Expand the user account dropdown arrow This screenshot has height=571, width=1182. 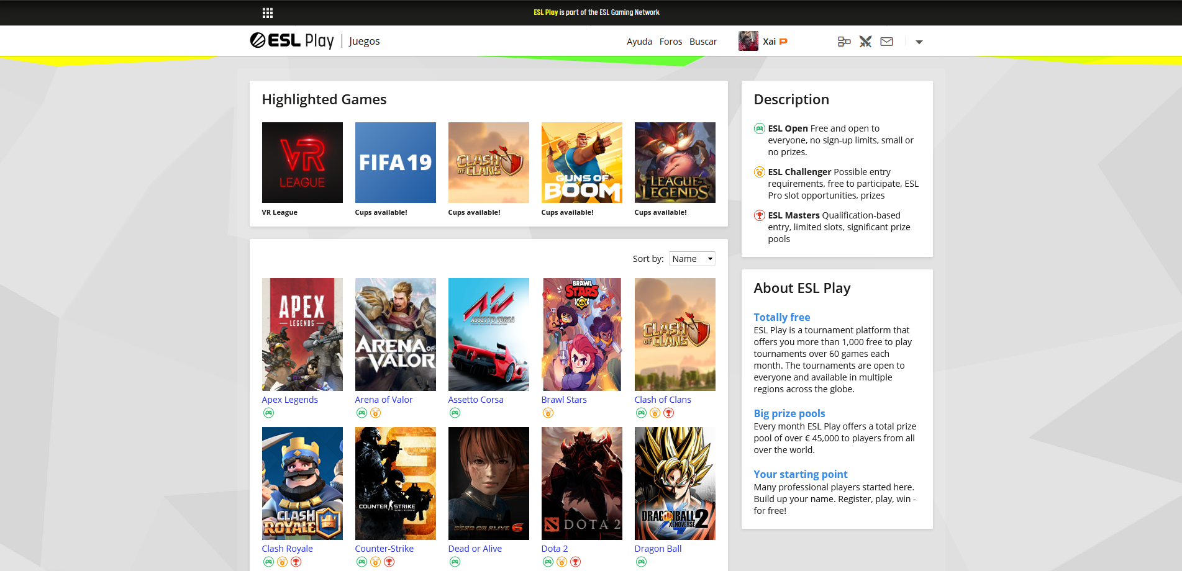[919, 42]
